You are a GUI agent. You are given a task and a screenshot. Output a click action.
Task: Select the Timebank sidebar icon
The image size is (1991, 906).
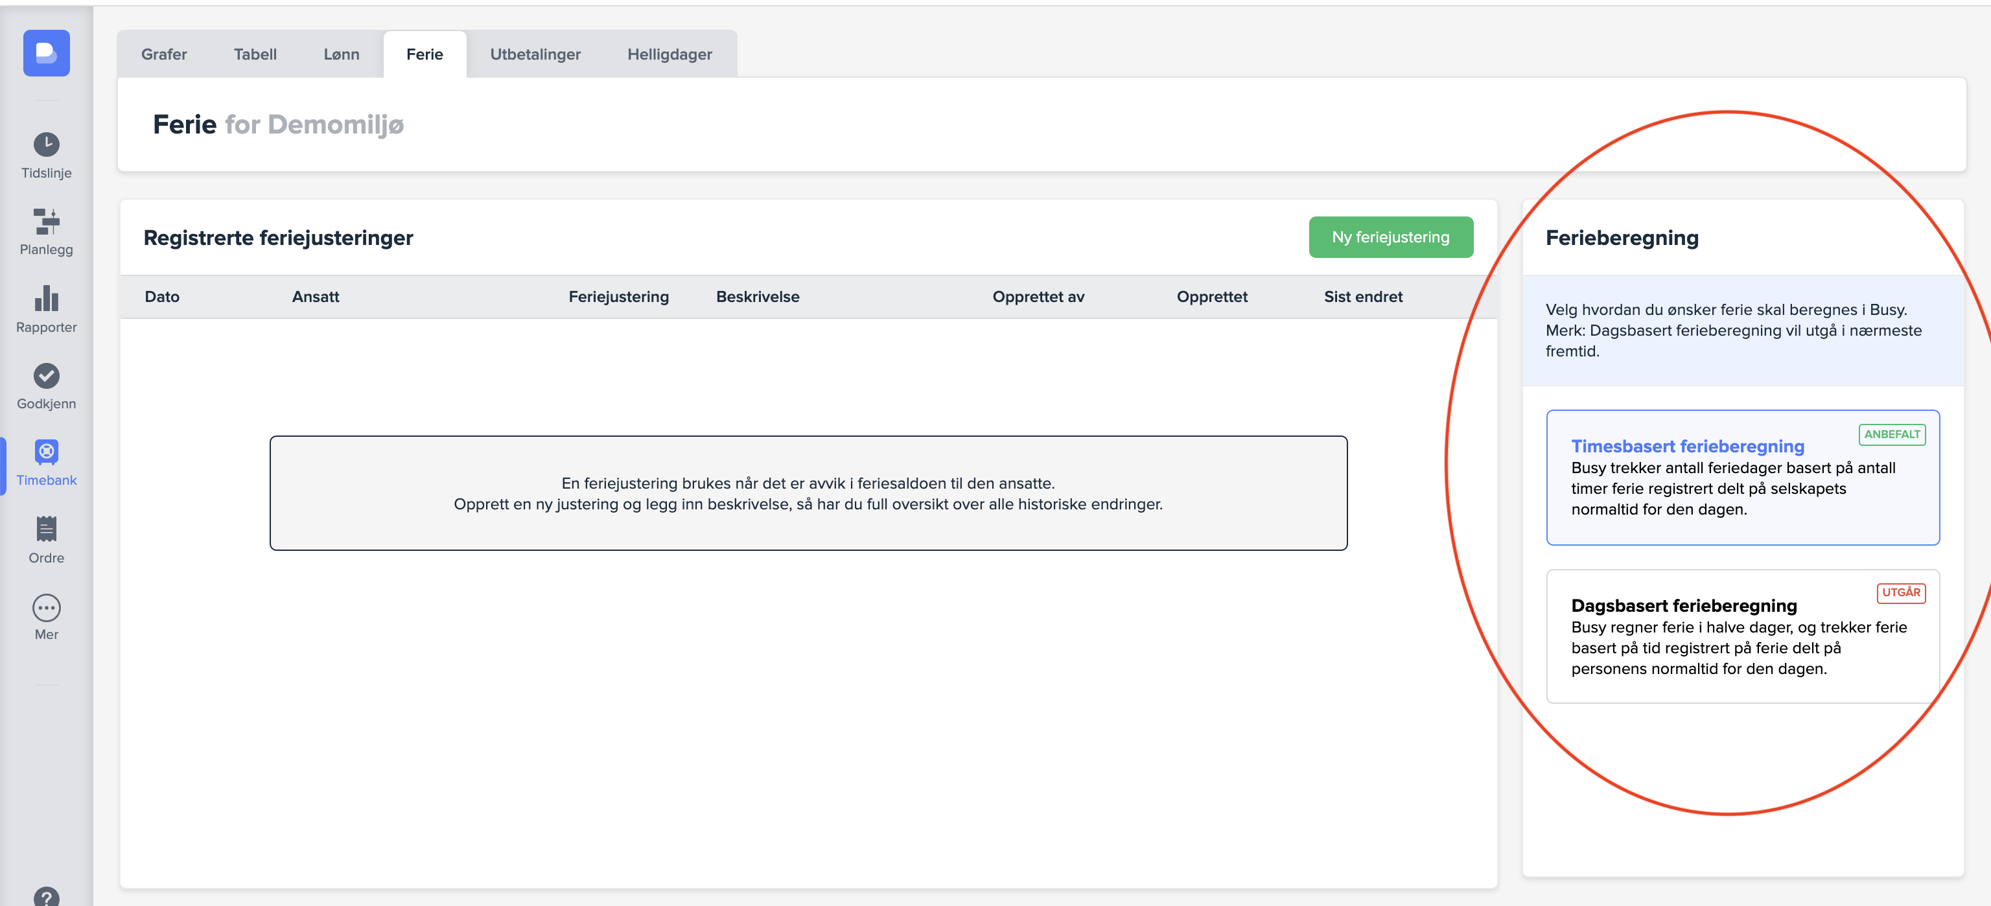(47, 452)
